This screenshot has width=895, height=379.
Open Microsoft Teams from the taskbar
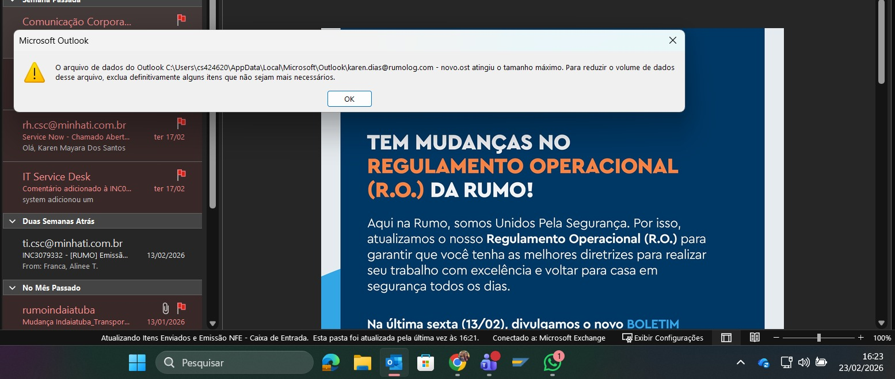489,362
